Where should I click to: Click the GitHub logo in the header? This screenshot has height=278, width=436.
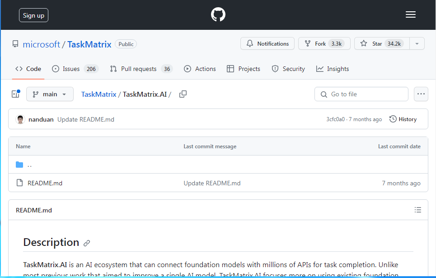tap(218, 14)
